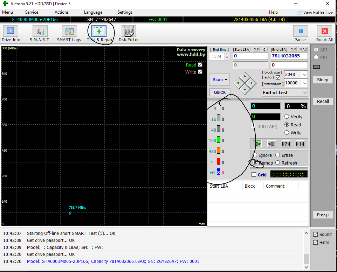
Task: Select the Erase radio option
Action: (x=278, y=155)
